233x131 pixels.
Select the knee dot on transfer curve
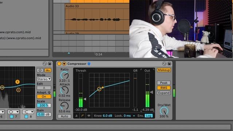click(x=103, y=87)
